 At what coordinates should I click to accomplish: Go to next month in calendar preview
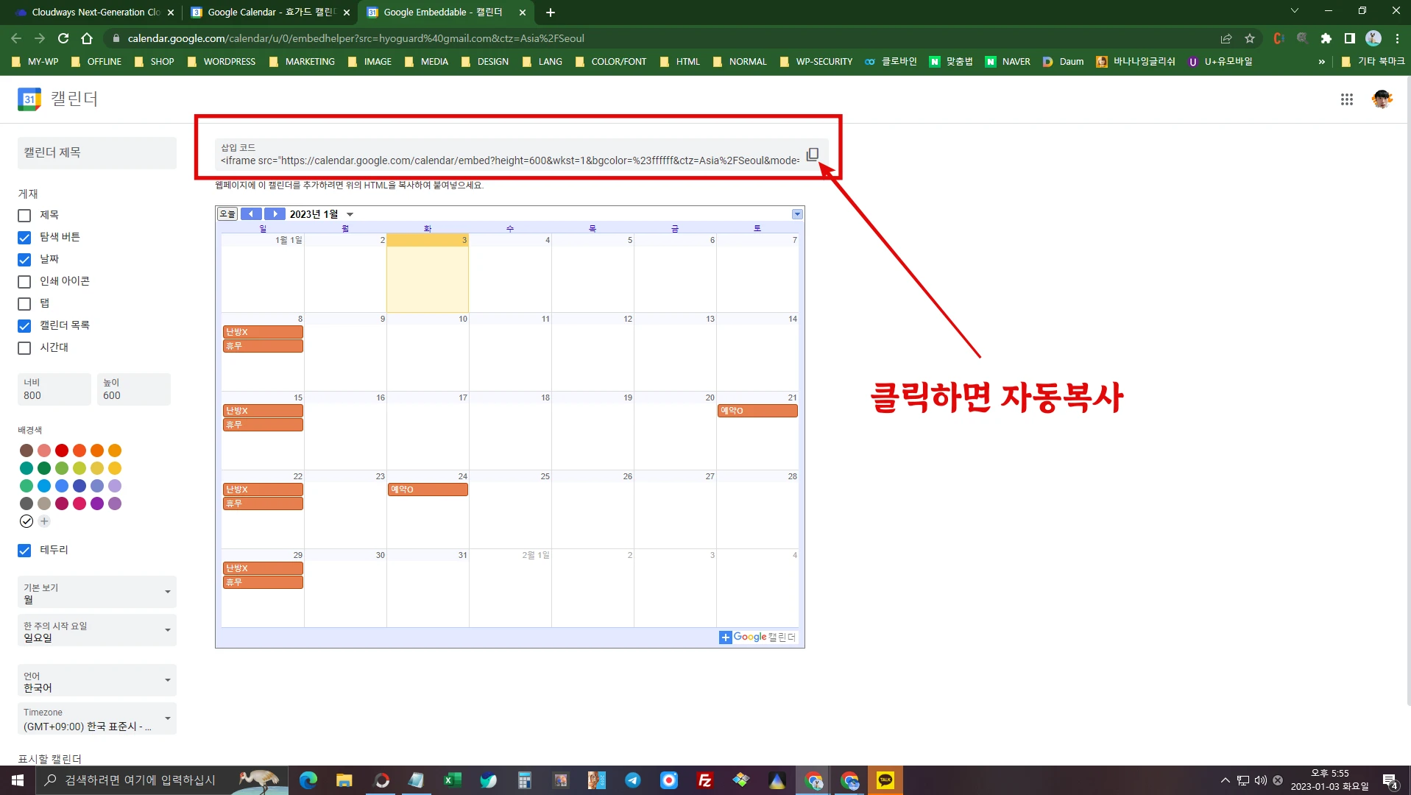pyautogui.click(x=275, y=213)
